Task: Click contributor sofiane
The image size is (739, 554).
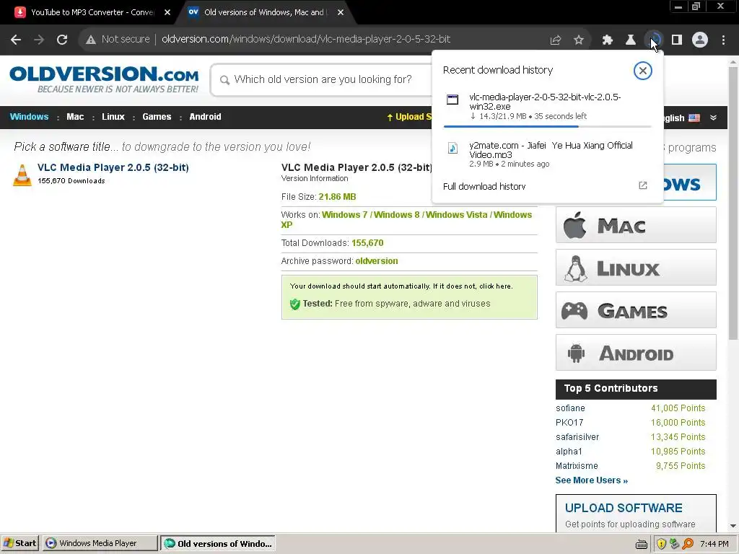Action: point(570,408)
